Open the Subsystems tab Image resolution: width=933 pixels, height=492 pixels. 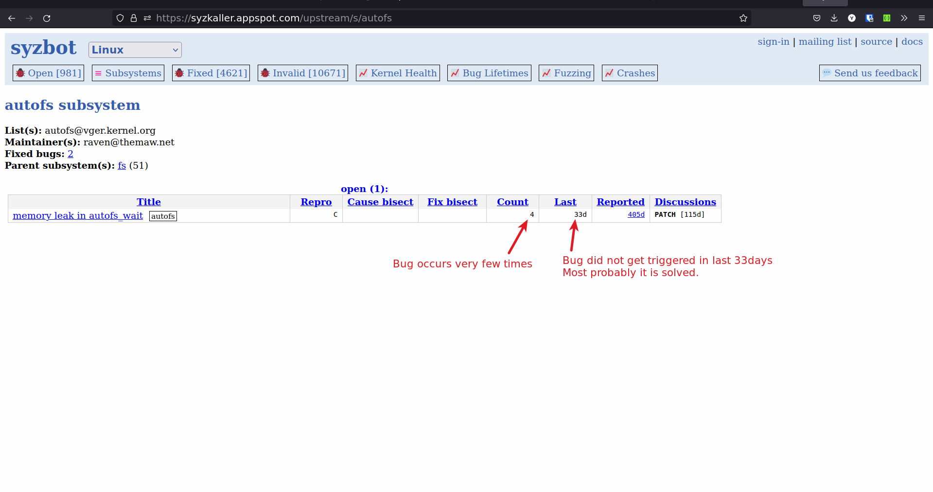[x=128, y=73]
